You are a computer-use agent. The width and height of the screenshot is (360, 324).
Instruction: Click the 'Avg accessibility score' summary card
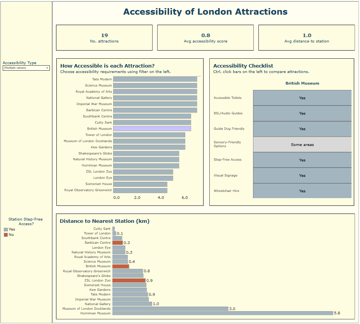coord(205,38)
